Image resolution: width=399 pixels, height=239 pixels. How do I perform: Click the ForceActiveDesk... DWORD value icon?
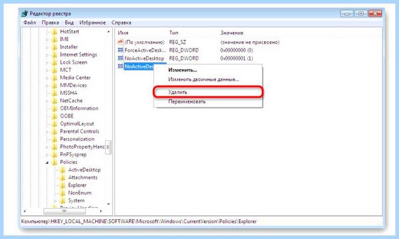pos(120,50)
